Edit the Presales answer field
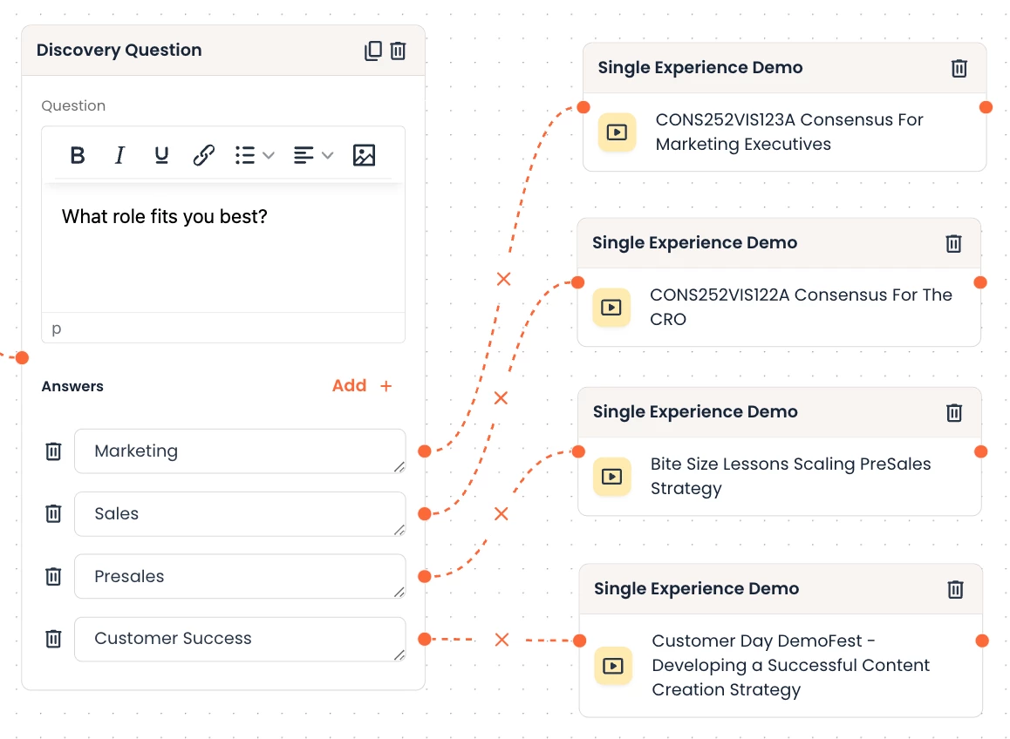 pyautogui.click(x=239, y=576)
